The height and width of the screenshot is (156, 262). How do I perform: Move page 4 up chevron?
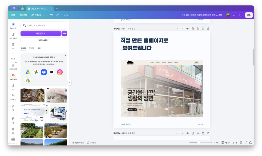tap(177, 133)
